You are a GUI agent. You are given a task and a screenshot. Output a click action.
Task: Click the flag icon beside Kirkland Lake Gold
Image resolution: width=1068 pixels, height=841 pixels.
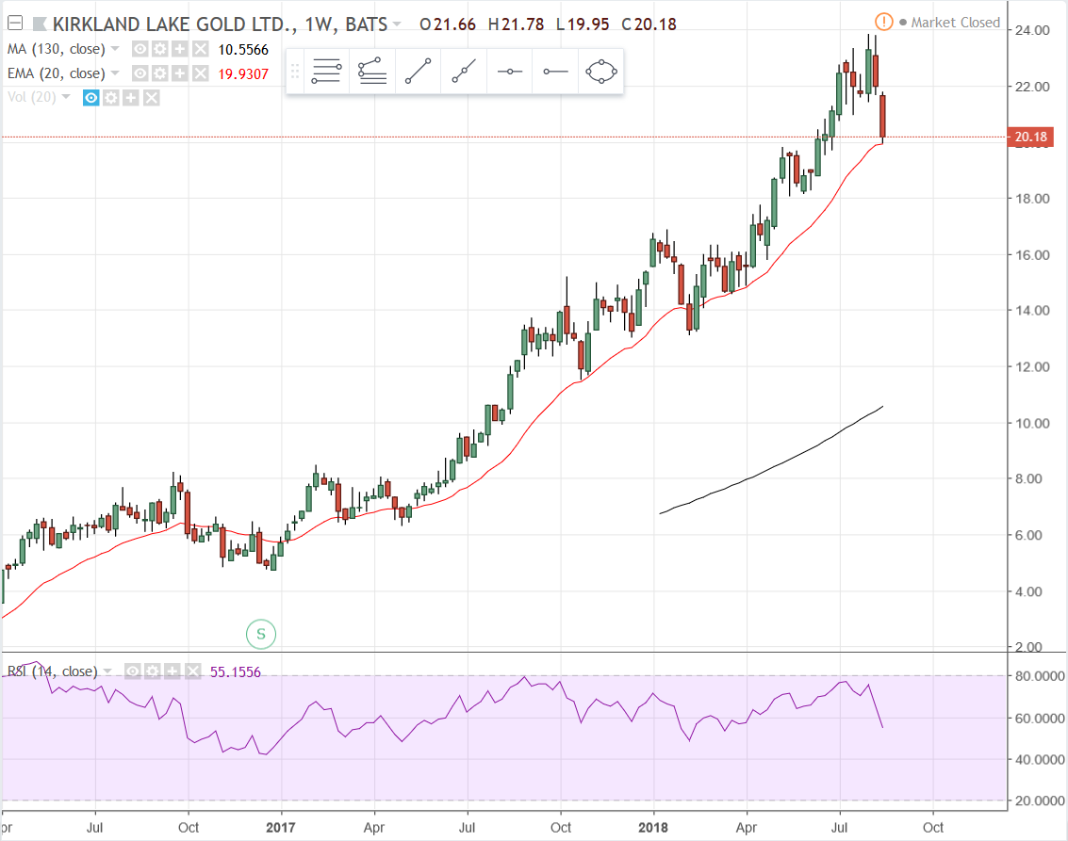point(41,24)
